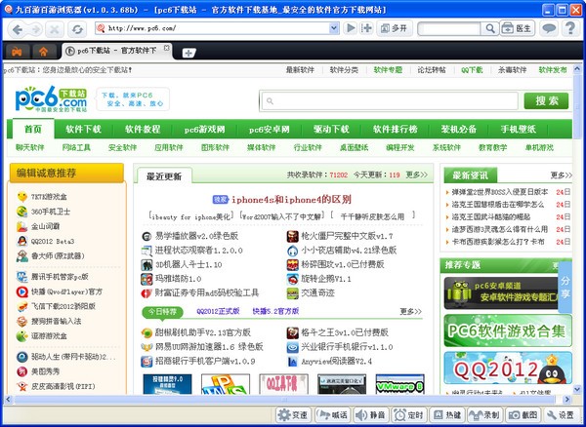Screen dimensions: 586x427
Task: Click the 定时 timer button
Action: coord(408,414)
